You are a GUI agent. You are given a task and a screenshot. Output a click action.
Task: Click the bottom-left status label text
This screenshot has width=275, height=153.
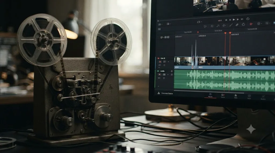pos(167,93)
